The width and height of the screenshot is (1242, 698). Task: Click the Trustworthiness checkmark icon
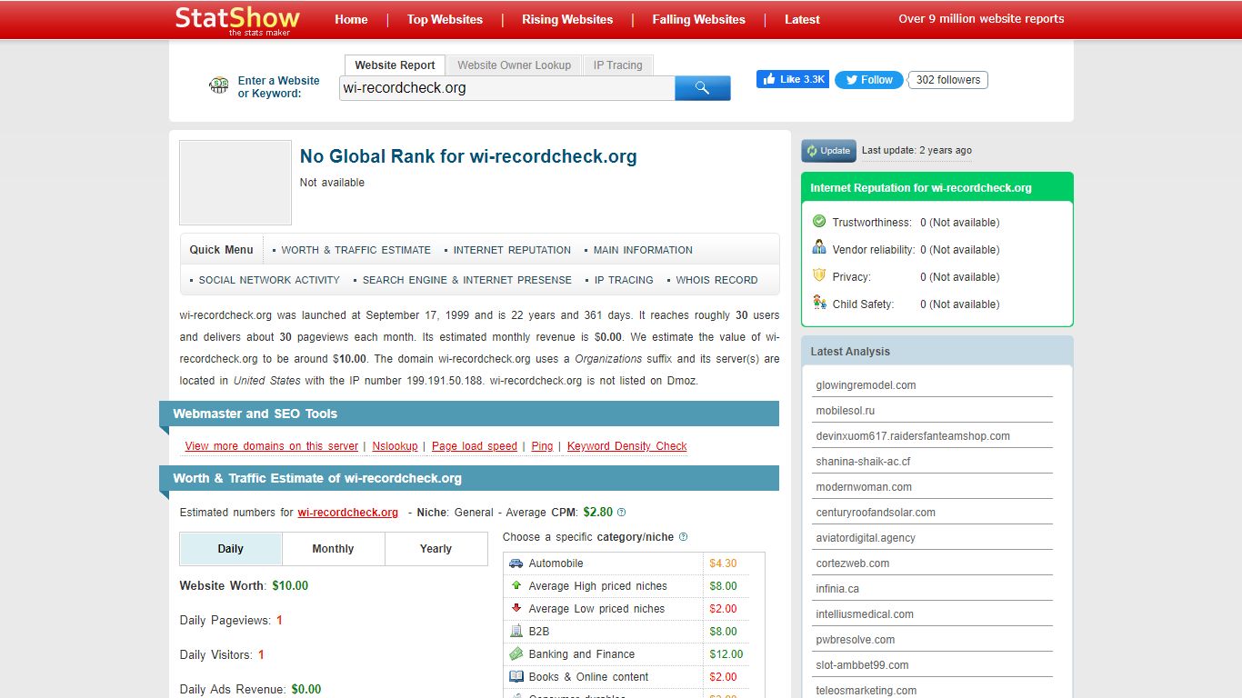[819, 222]
